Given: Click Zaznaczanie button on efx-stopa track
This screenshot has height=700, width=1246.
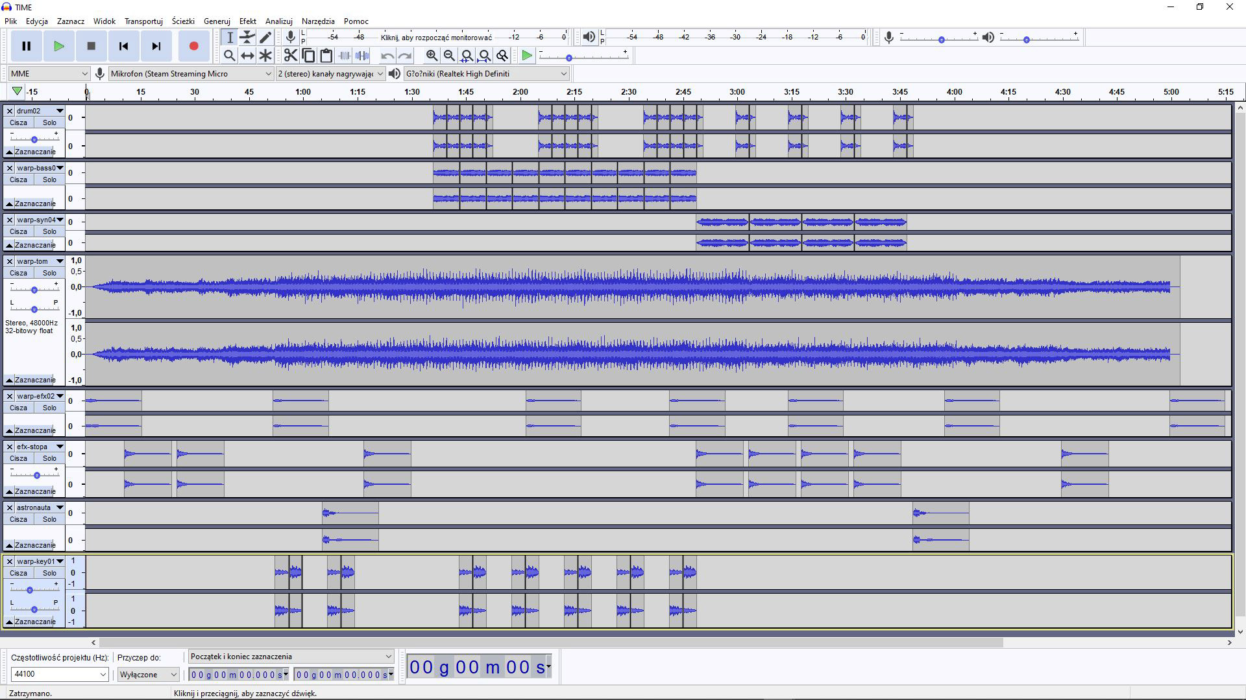Looking at the screenshot, I should (x=34, y=491).
